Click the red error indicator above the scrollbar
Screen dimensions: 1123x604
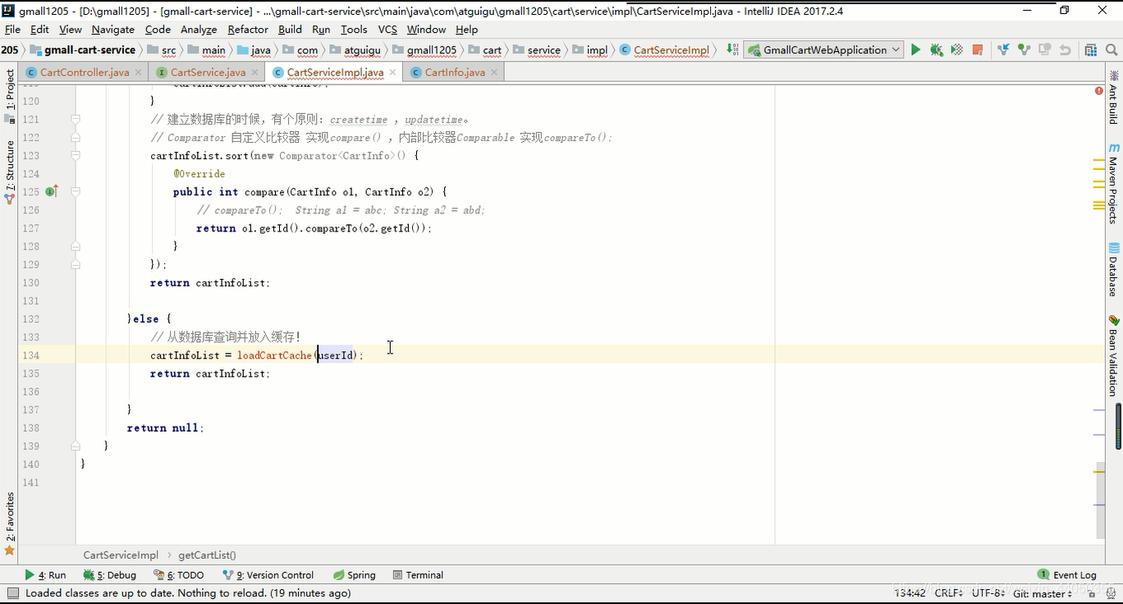pyautogui.click(x=1099, y=90)
